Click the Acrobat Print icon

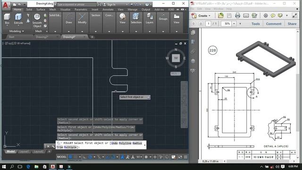coord(237,16)
